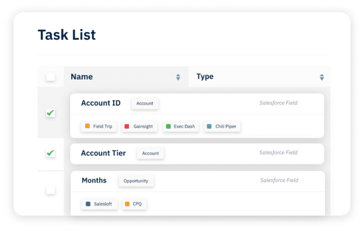This screenshot has width=364, height=231.
Task: Select the Exec Dash chip label
Action: click(x=184, y=126)
